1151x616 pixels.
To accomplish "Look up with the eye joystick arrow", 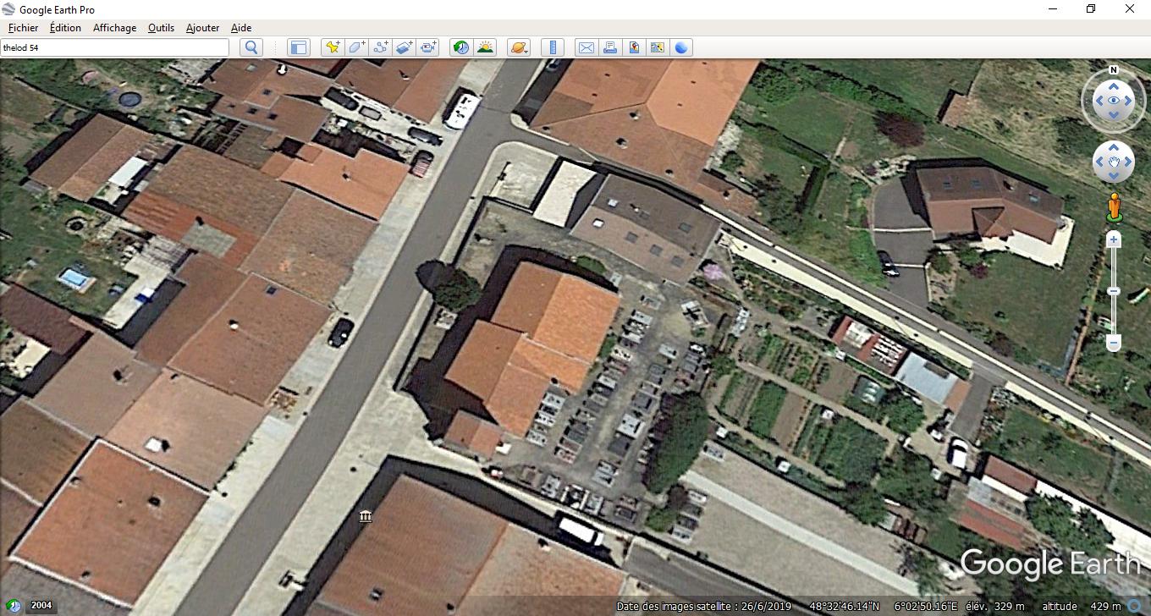I will click(1114, 85).
